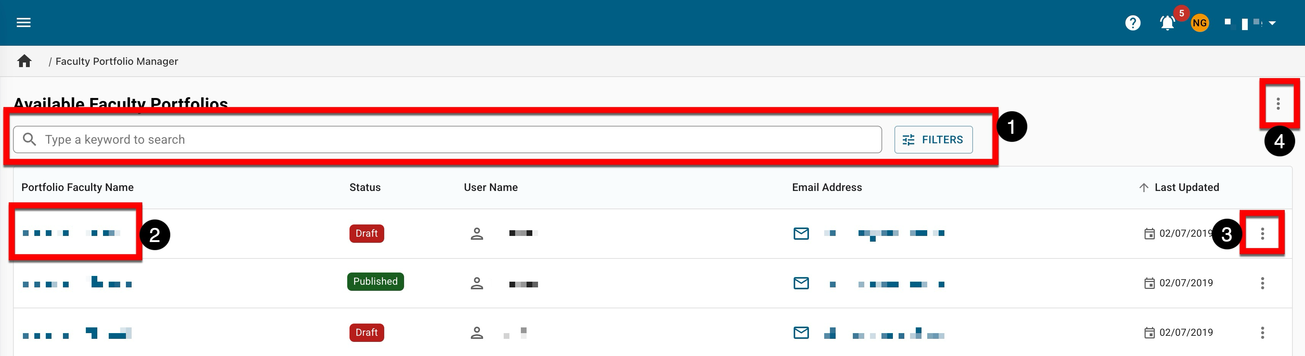Click the Faculty Portfolio Manager breadcrumb
1305x356 pixels.
[116, 61]
